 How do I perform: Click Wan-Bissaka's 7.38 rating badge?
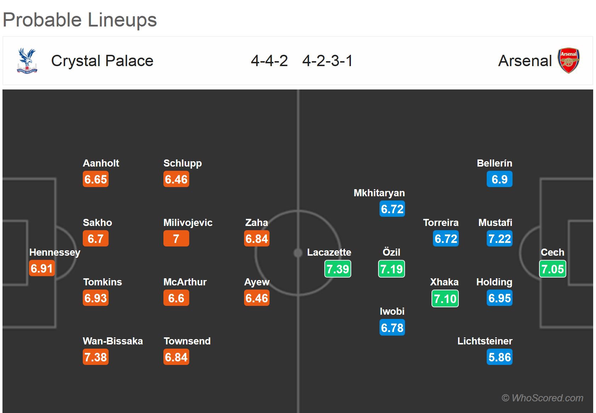click(x=96, y=357)
